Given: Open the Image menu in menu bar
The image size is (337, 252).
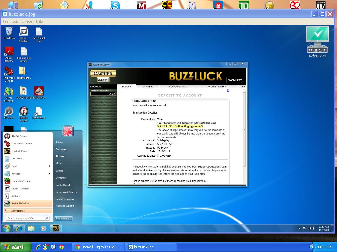Looking at the screenshot, I should (x=27, y=21).
